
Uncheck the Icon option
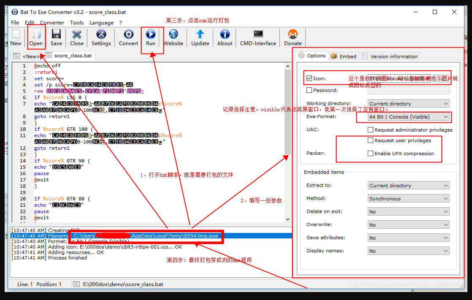click(309, 78)
